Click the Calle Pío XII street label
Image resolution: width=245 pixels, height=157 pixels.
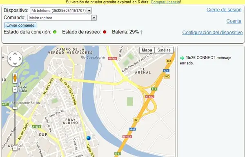(x=56, y=113)
